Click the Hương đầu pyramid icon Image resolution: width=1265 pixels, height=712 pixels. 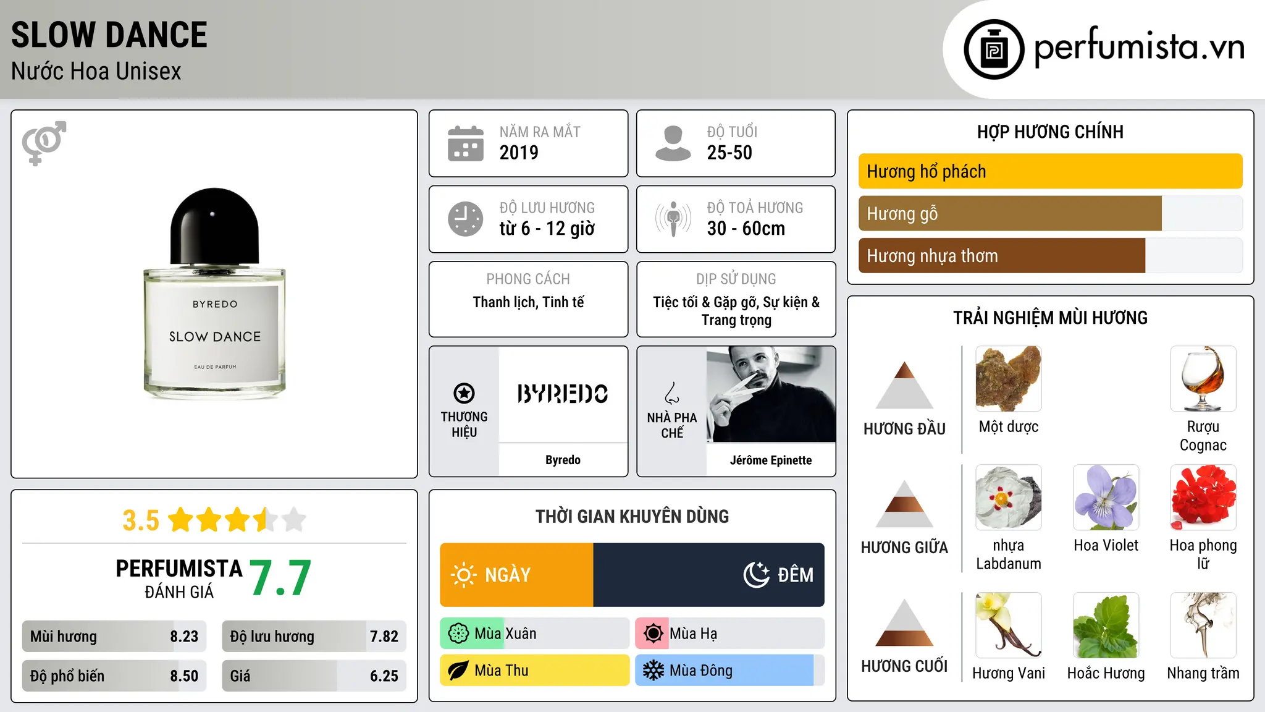click(x=904, y=385)
